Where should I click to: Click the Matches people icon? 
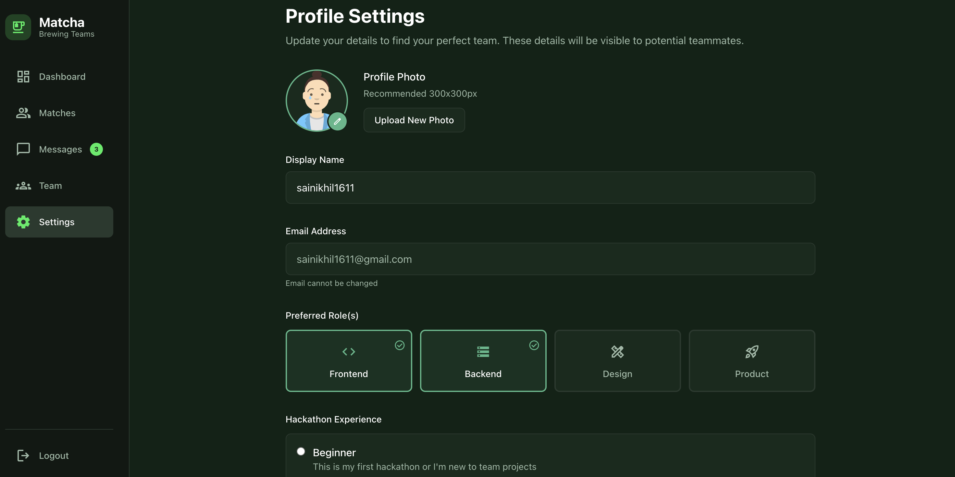(x=23, y=113)
